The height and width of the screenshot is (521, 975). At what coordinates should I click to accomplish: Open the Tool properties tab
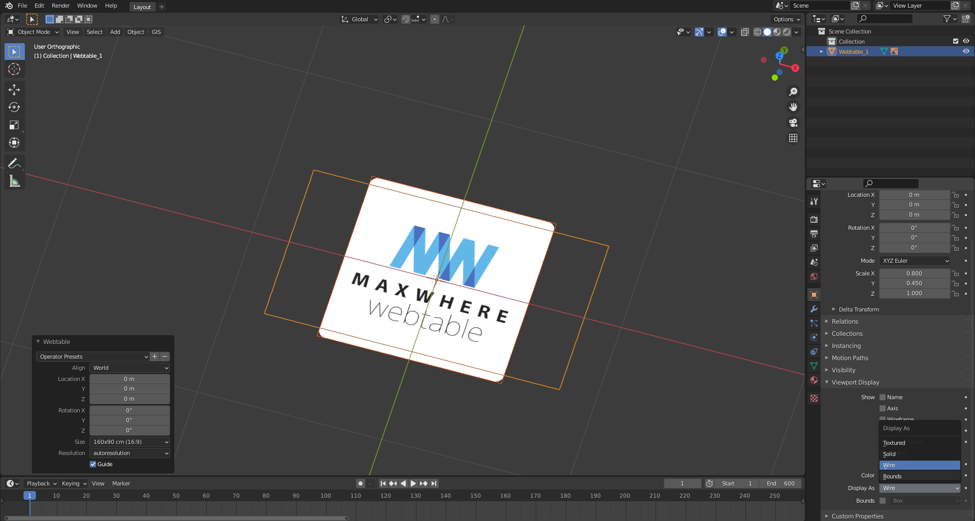814,201
